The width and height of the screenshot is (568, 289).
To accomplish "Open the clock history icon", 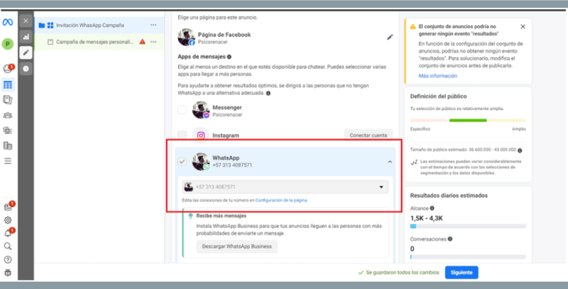I will (x=26, y=69).
